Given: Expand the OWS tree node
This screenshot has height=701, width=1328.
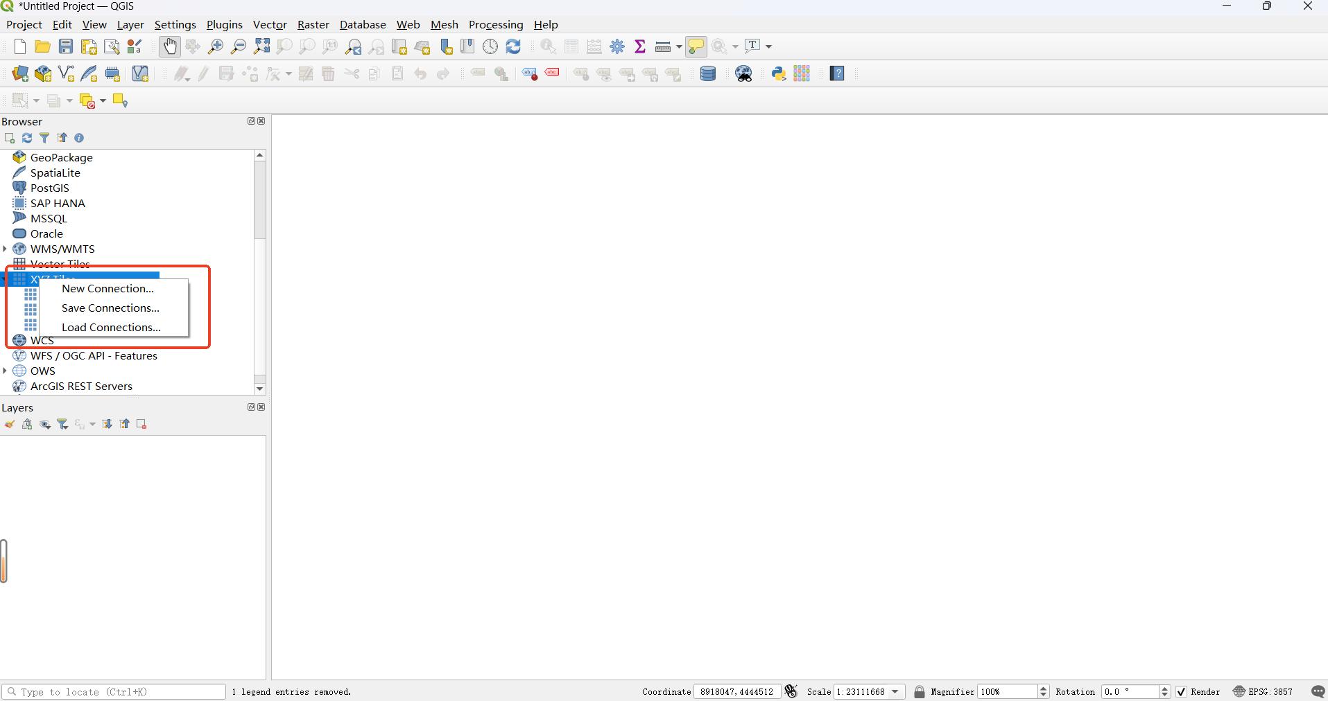Looking at the screenshot, I should tap(6, 371).
